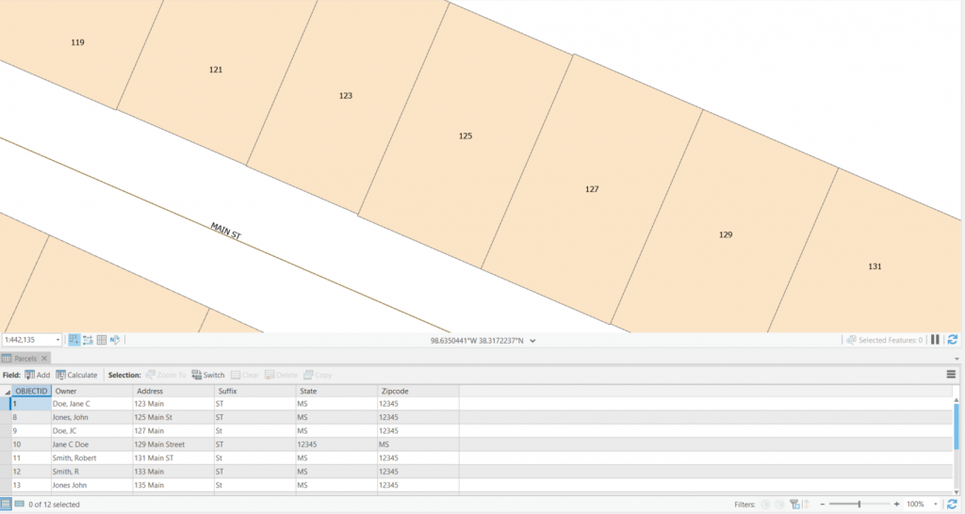
Task: Toggle snapping icon in map toolbar
Action: [x=74, y=340]
